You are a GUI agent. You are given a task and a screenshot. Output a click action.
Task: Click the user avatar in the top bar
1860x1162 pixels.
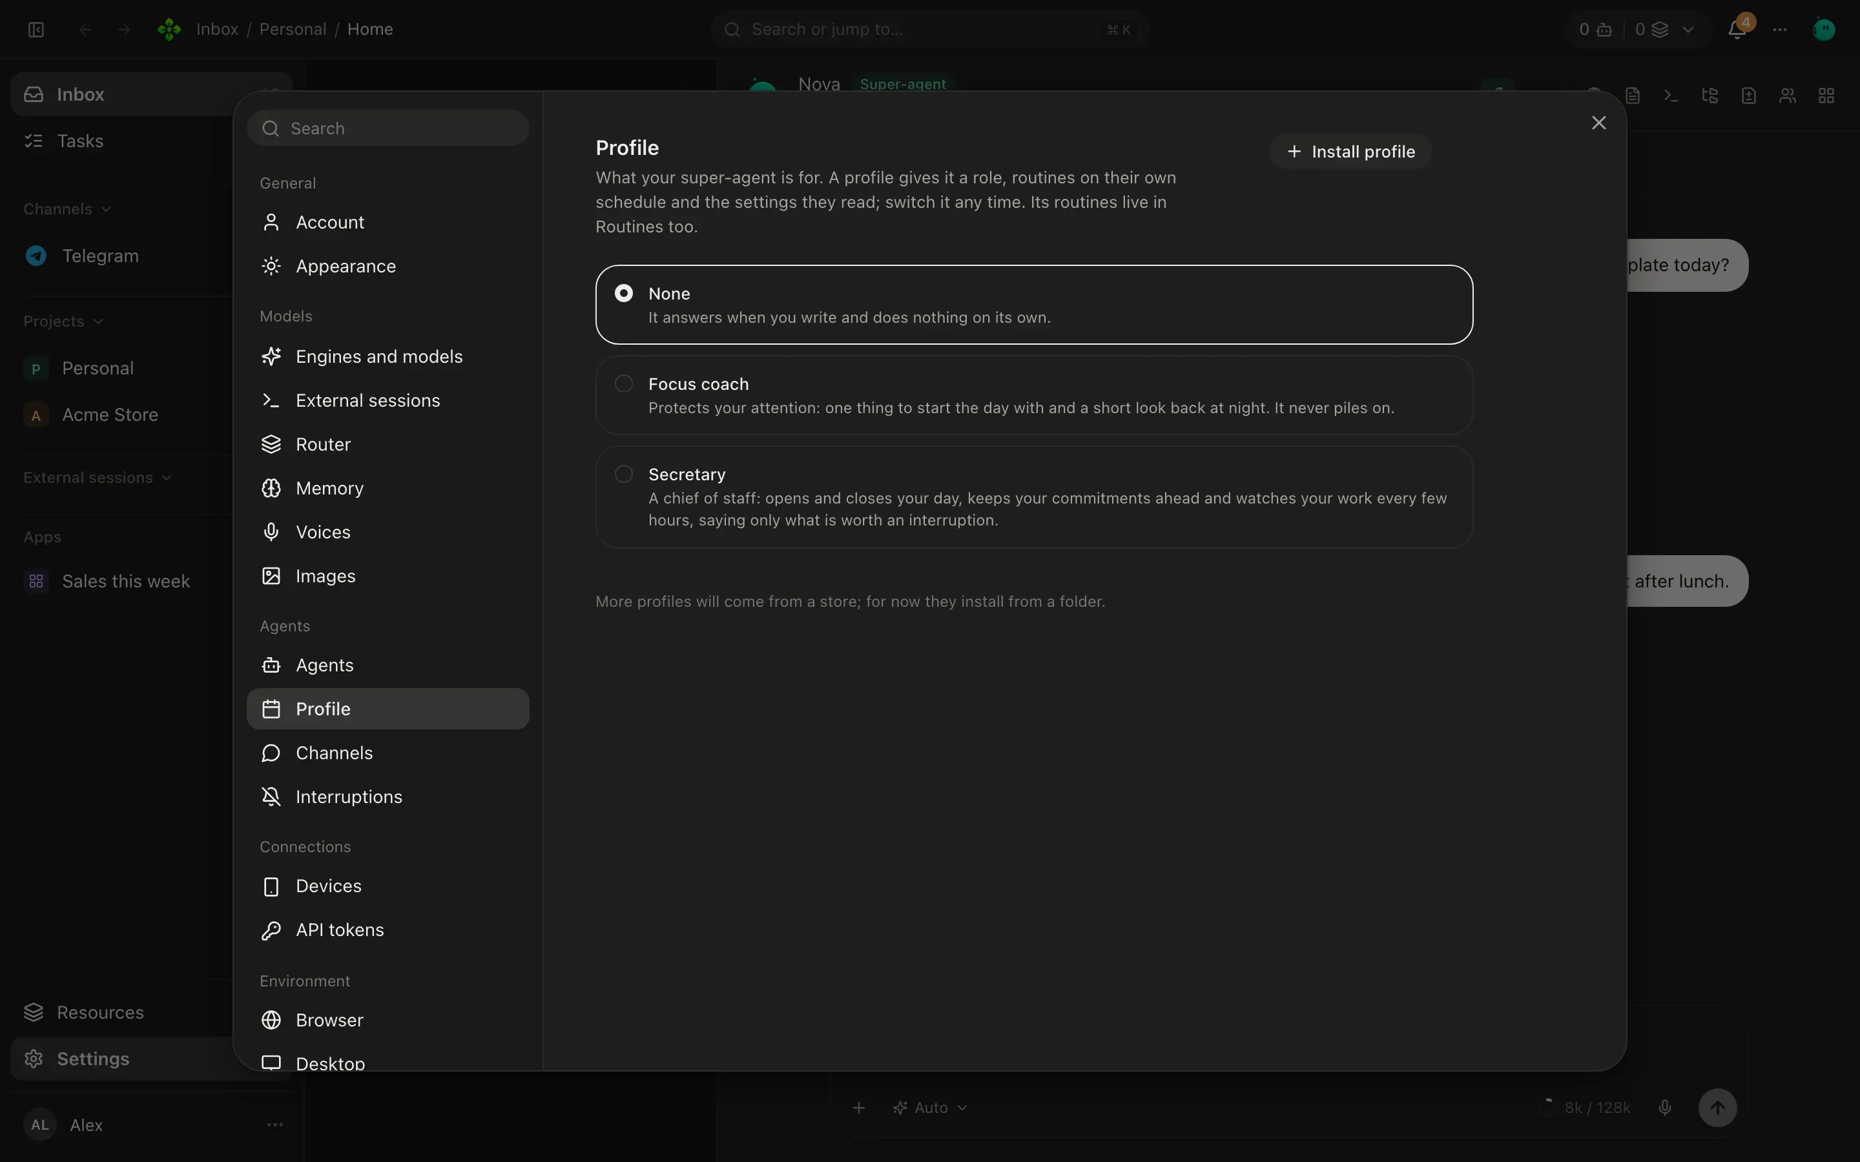tap(1824, 29)
